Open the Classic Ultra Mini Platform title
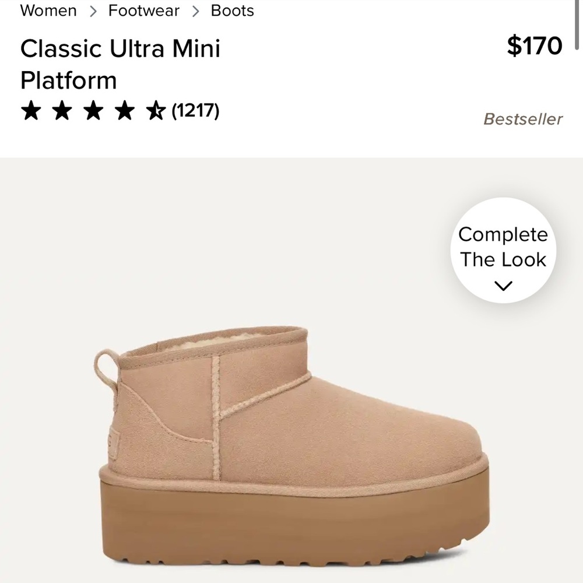 point(120,64)
